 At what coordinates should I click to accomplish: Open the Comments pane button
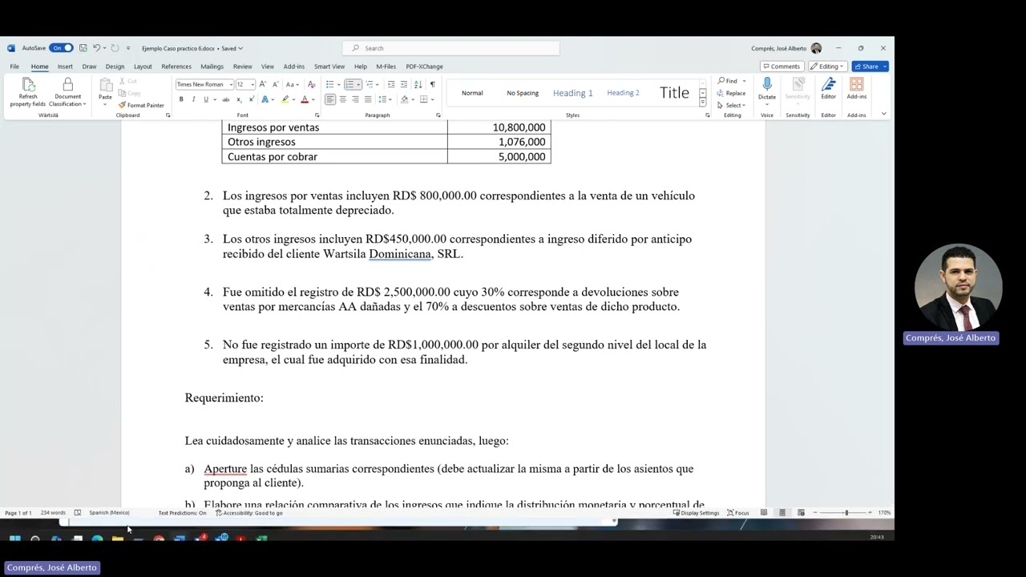coord(782,67)
